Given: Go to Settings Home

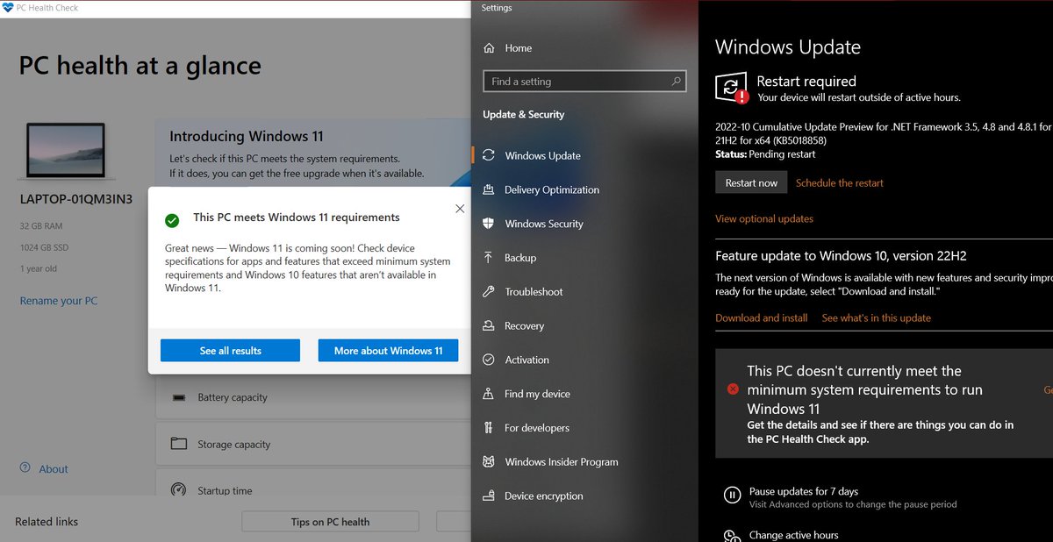Looking at the screenshot, I should [x=519, y=48].
